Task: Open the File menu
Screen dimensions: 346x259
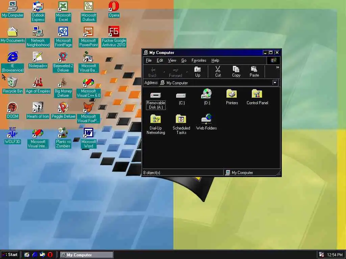Action: tap(149, 60)
